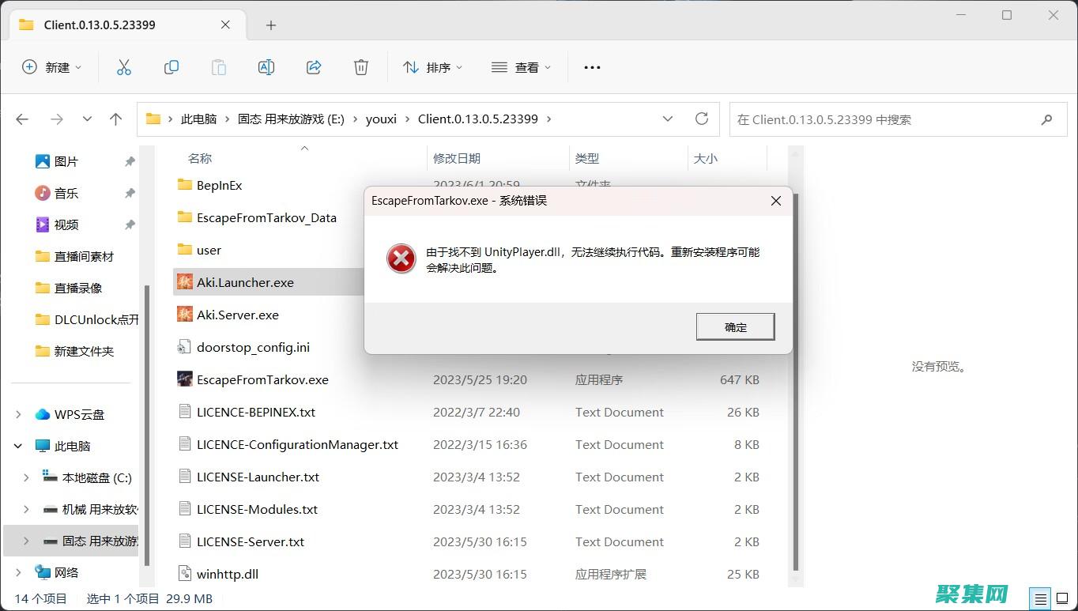Open the 新建 dropdown menu
The height and width of the screenshot is (611, 1078).
(52, 67)
